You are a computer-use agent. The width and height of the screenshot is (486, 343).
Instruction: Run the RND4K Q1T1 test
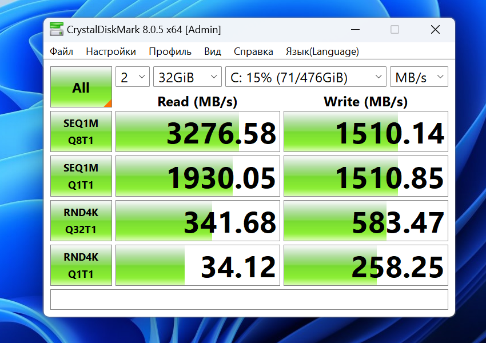click(x=81, y=265)
